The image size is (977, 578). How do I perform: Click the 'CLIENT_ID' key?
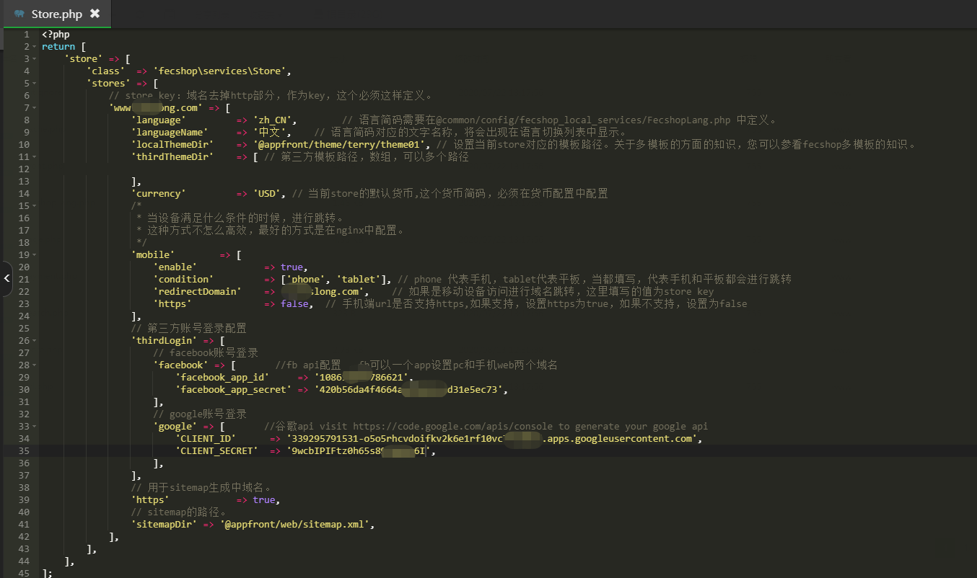pyautogui.click(x=206, y=439)
